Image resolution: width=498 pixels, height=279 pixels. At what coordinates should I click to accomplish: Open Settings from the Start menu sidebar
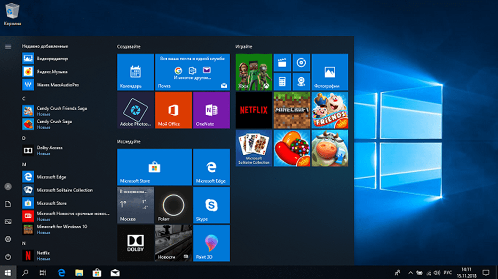point(8,239)
